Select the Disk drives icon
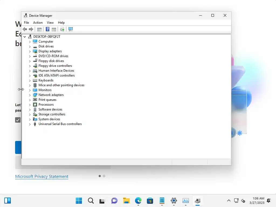 pos(35,46)
